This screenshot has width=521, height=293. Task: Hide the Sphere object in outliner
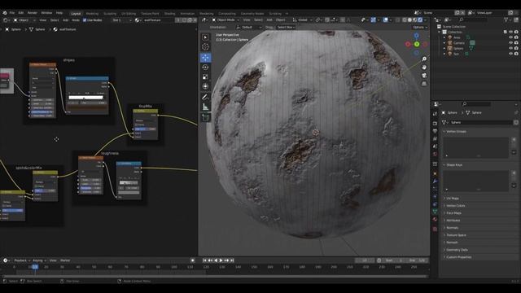(510, 48)
